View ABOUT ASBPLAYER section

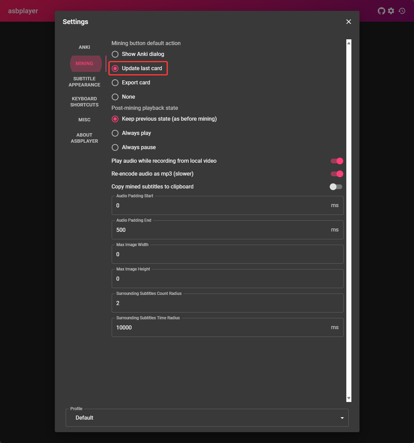click(84, 138)
